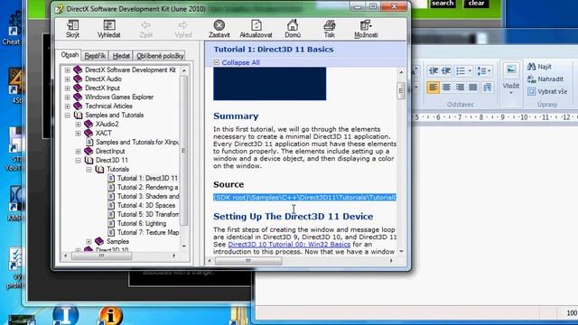Click the tree pane vertical scrollbar thumb

(x=184, y=151)
